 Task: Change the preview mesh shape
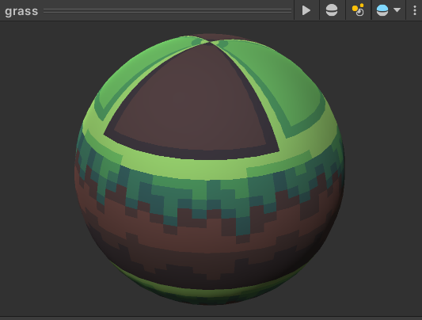[x=332, y=10]
